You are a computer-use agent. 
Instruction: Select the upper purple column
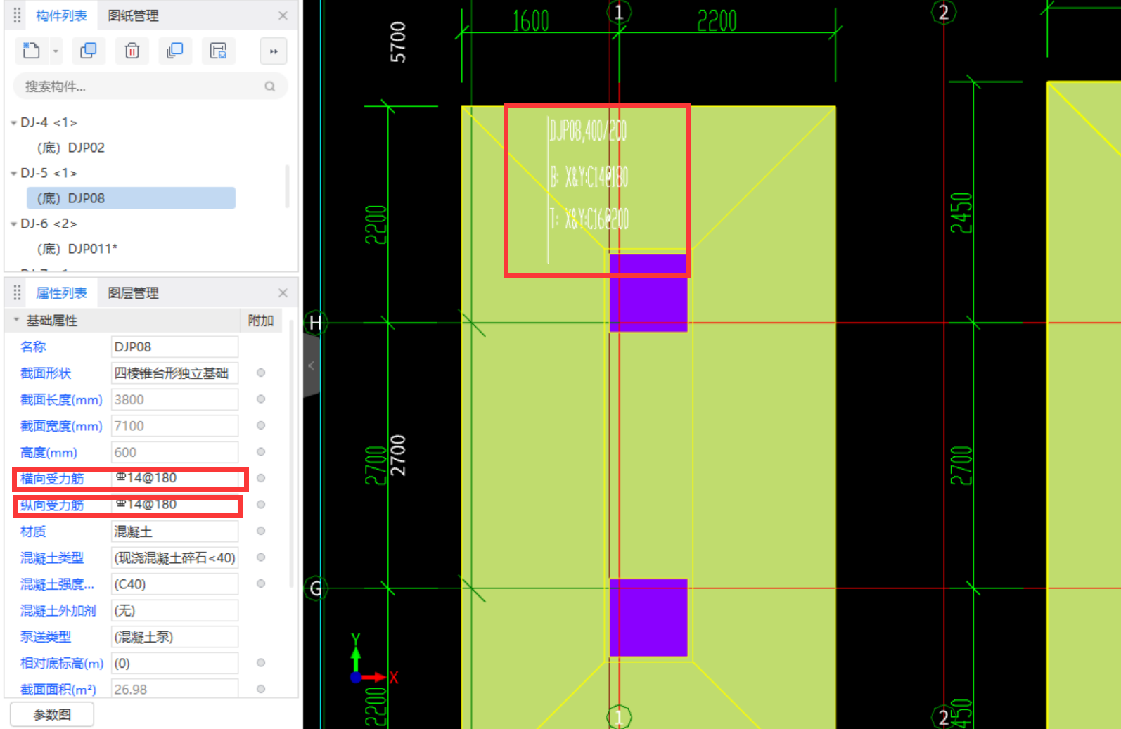click(648, 293)
